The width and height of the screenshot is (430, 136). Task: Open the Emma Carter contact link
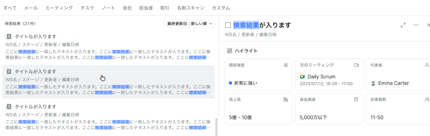(x=393, y=83)
